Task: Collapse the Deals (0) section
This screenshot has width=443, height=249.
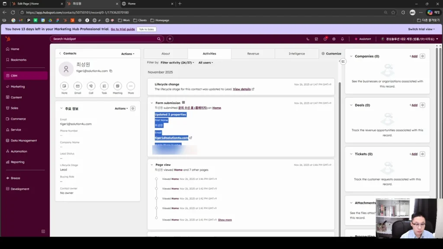Action: coord(351,105)
